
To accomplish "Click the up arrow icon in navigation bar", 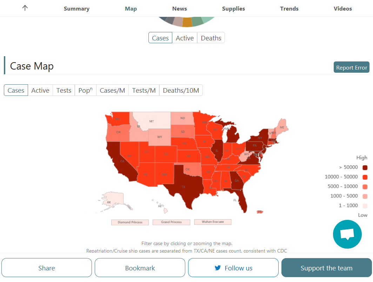I will click(25, 8).
